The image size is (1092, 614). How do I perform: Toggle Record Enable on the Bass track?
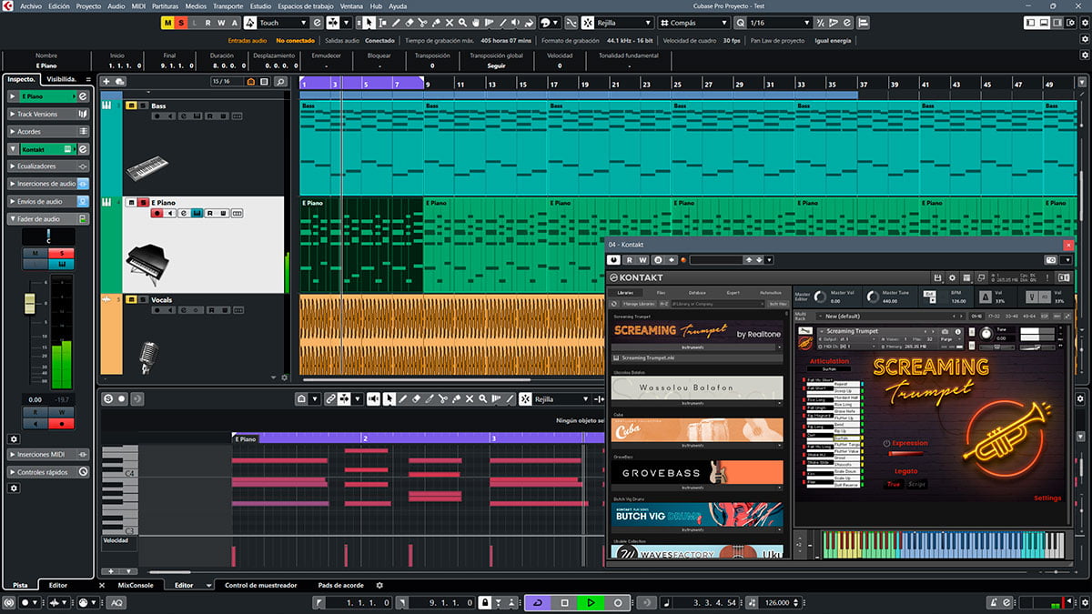click(157, 116)
